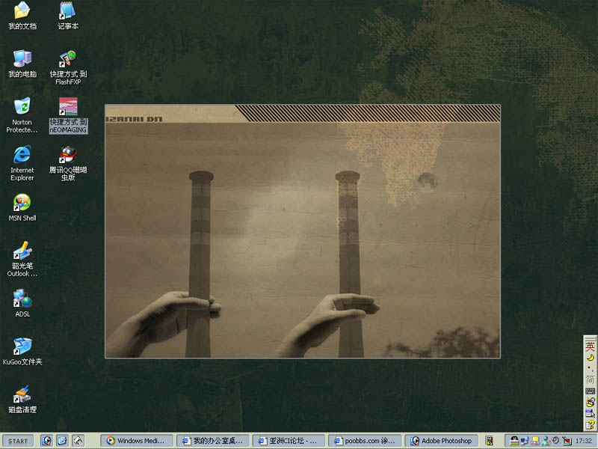Open the KuGoo文件夹 desktop folder
This screenshot has height=449, width=598.
coord(22,346)
